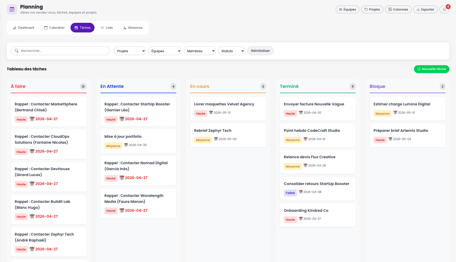Click calendar icon on Préparer brief Artemis Studio
This screenshot has height=262, width=456.
(390, 139)
